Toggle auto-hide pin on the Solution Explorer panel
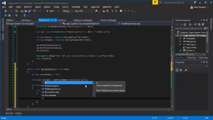The image size is (213, 120). [x=204, y=20]
